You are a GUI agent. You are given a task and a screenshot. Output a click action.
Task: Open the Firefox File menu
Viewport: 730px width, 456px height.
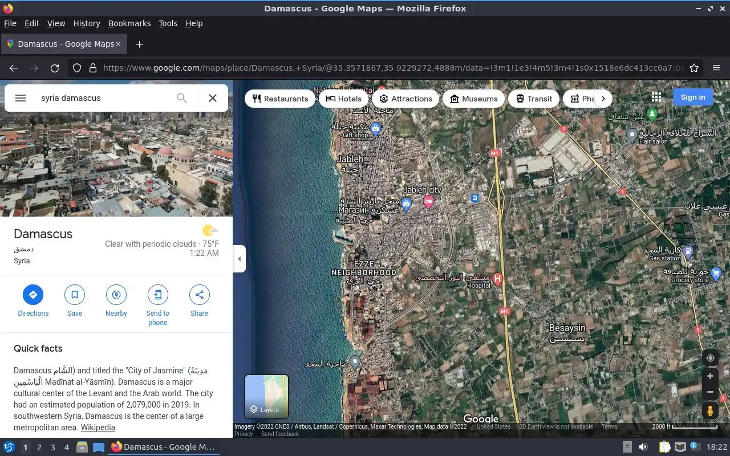click(10, 23)
